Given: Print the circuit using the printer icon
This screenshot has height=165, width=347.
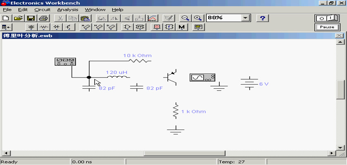Looking at the screenshot, I should (x=43, y=18).
